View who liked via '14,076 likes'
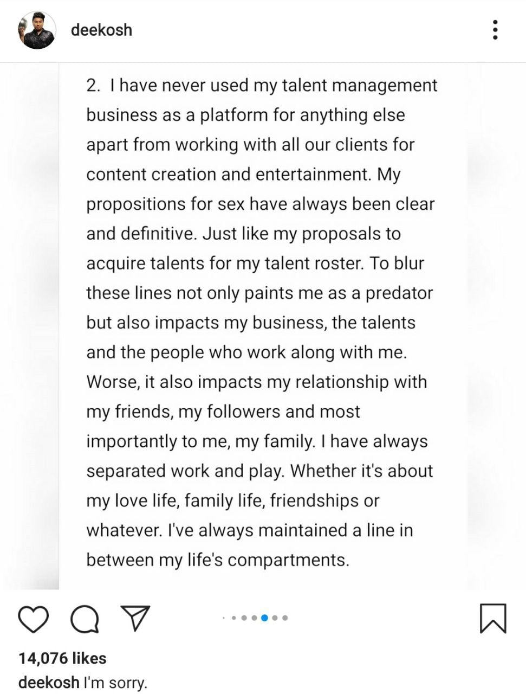Viewport: 526px width, 694px height. (62, 658)
